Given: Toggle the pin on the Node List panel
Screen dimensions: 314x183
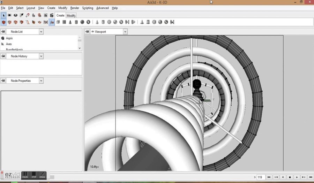Looking at the screenshot, I should pos(3,32).
